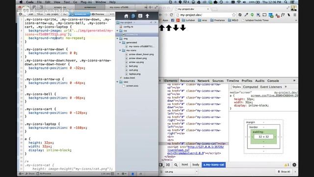Open the Lullabot bookmarks folder
Viewport: 314px width, 177px height.
pyautogui.click(x=188, y=20)
